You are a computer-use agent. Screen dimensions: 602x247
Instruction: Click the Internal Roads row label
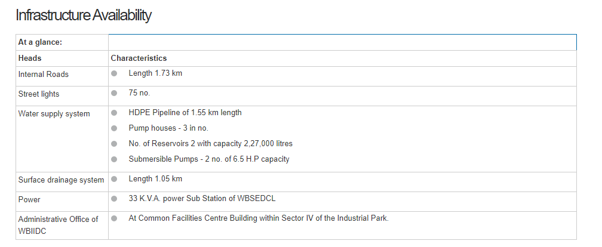[44, 75]
